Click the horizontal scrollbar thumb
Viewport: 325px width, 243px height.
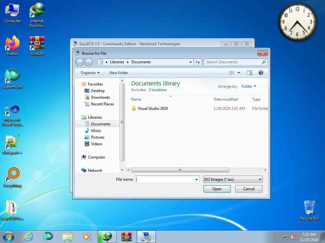tap(180, 170)
